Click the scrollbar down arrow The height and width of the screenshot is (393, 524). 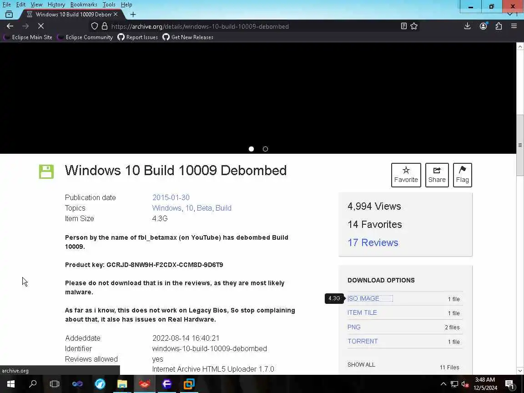coord(520,371)
